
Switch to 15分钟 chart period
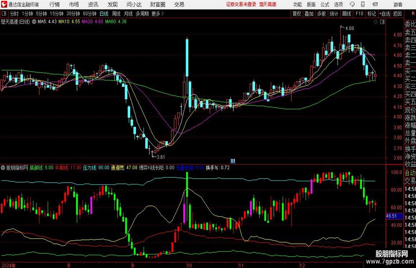pyautogui.click(x=57, y=14)
